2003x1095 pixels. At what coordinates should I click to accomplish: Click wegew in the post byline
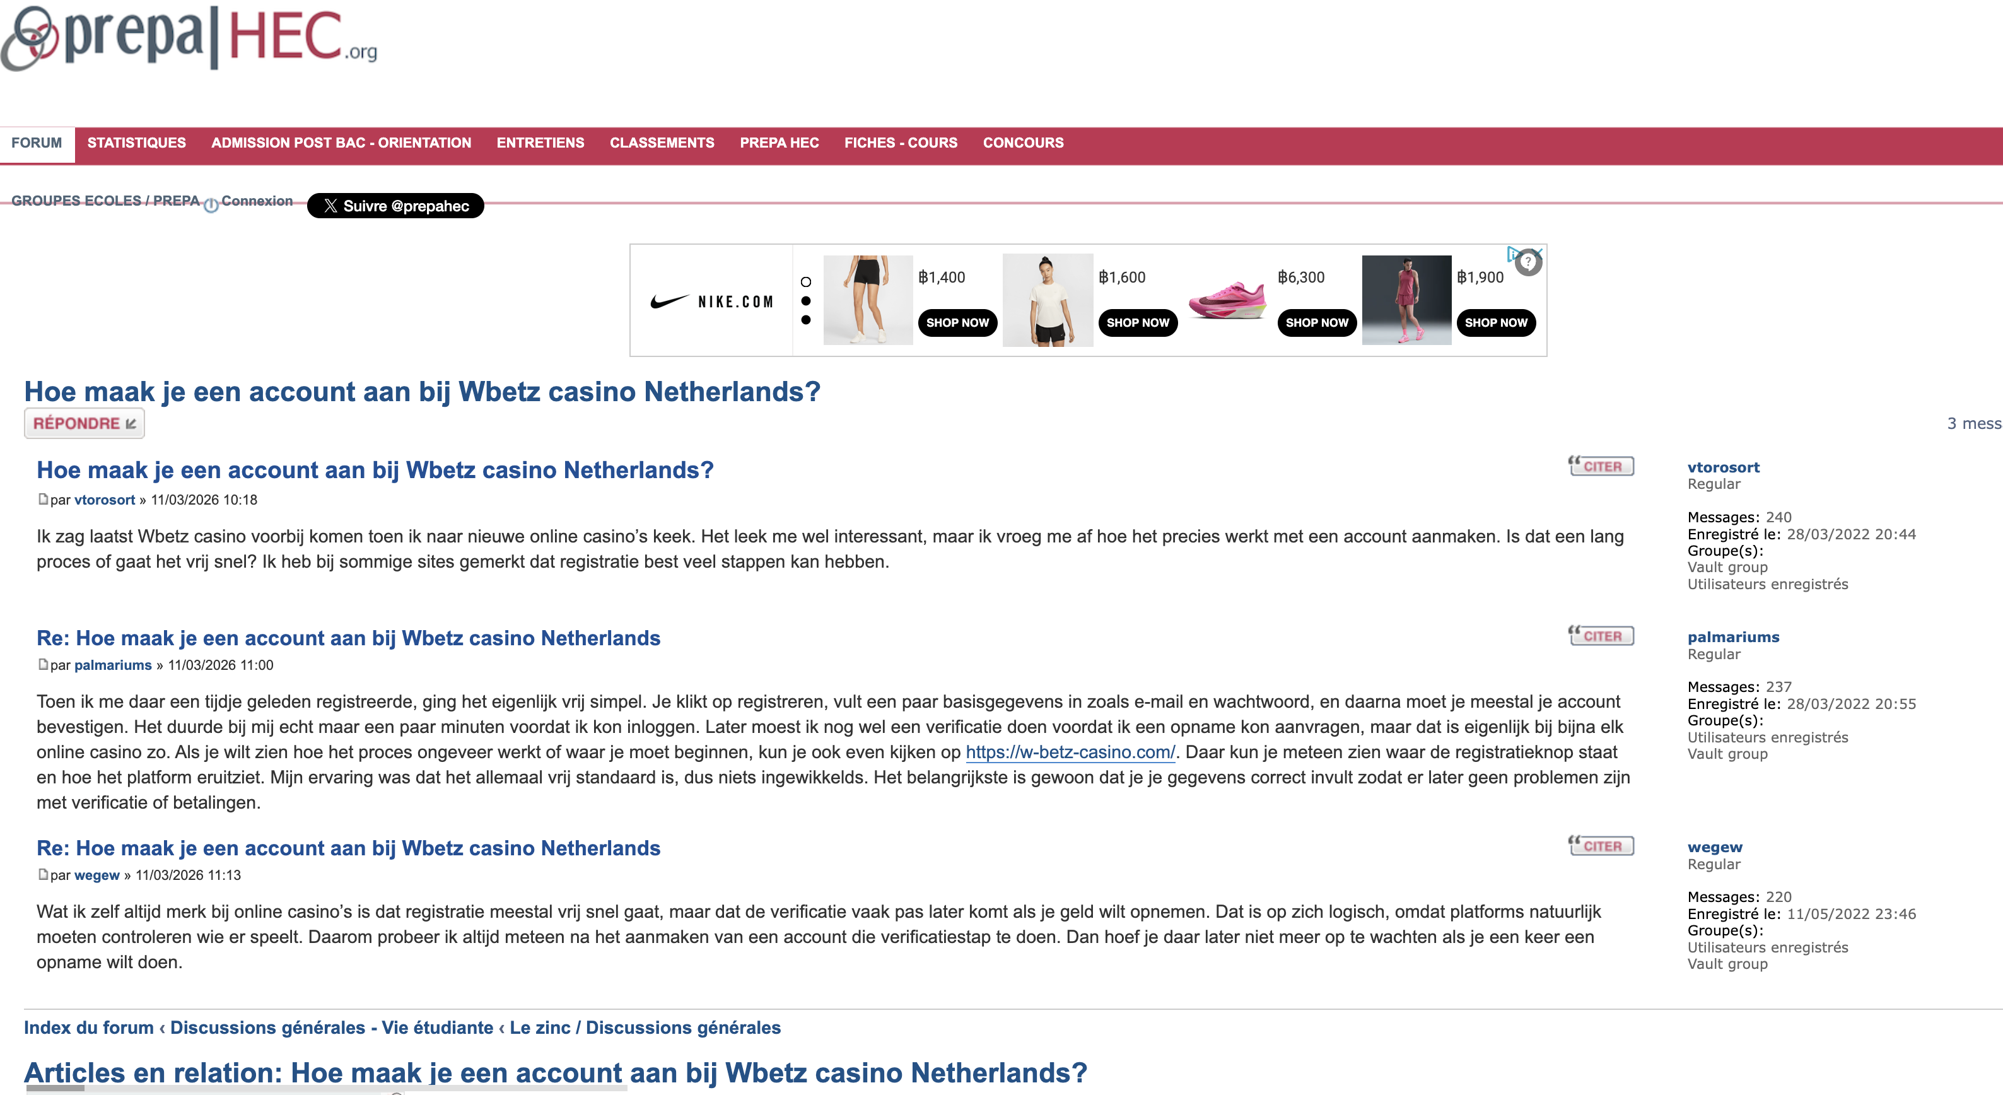pos(96,875)
